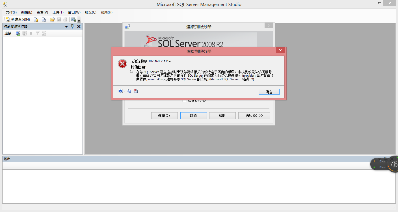398x212 pixels.
Task: Click the arrow icon beside the error details
Action: point(132,72)
